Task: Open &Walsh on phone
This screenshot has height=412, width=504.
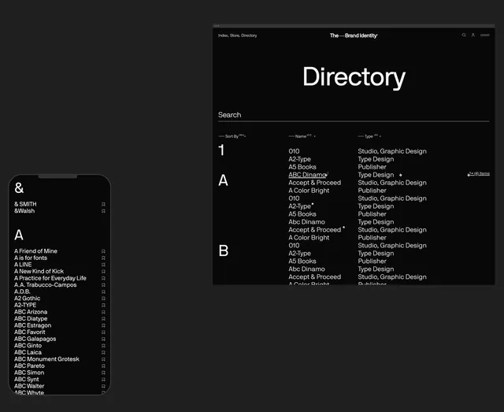Action: point(24,211)
